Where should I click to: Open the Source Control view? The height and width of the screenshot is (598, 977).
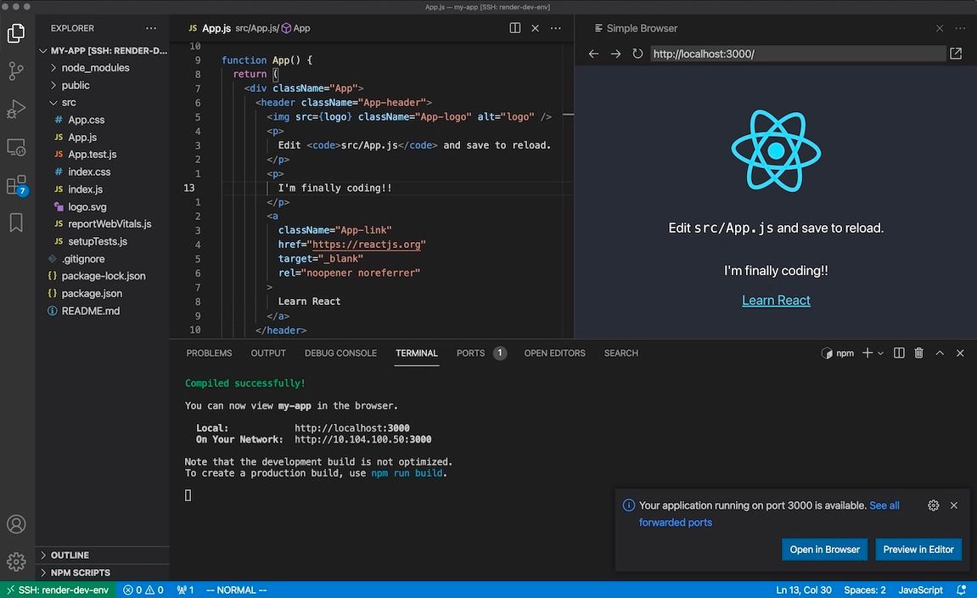16,71
